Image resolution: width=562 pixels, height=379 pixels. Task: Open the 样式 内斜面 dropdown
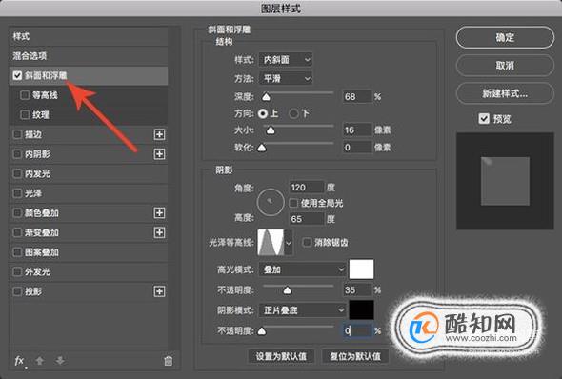[286, 59]
